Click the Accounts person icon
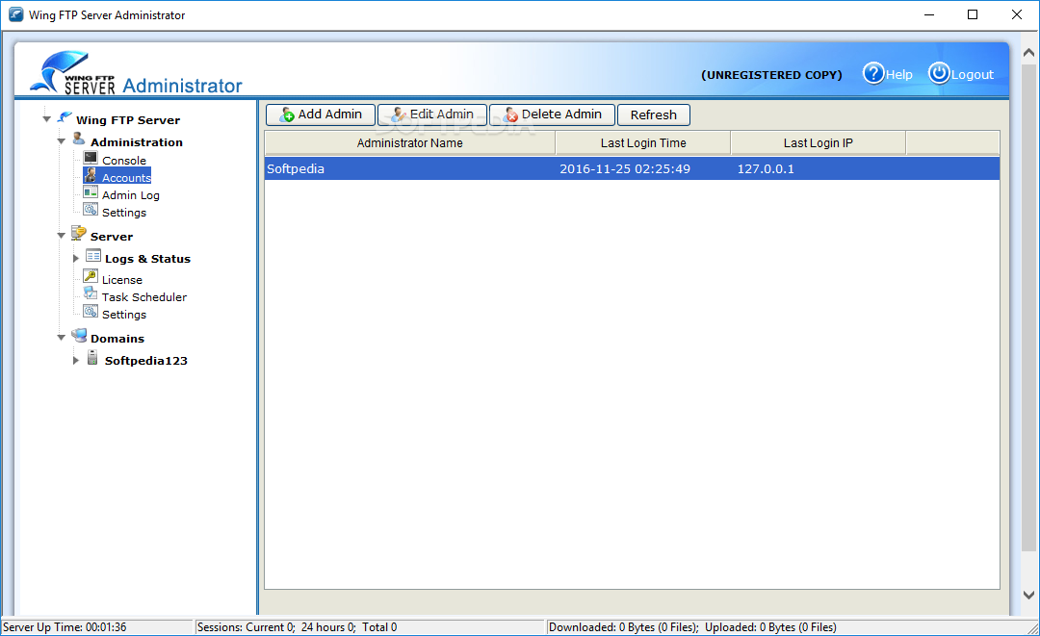The height and width of the screenshot is (636, 1040). tap(91, 175)
